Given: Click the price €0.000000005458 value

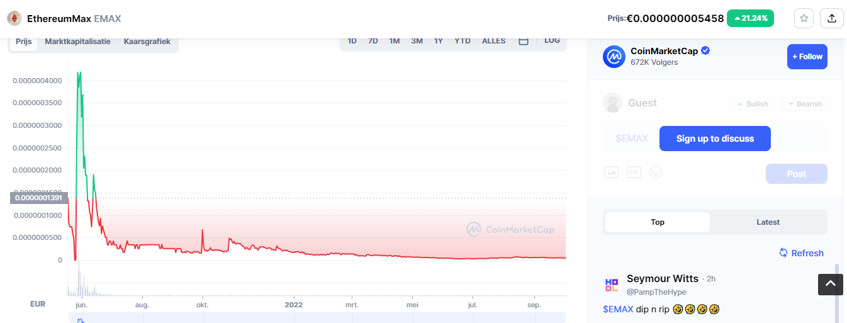Looking at the screenshot, I should coord(675,18).
